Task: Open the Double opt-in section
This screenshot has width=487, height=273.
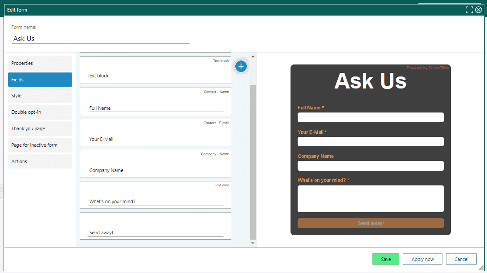Action: tap(40, 112)
